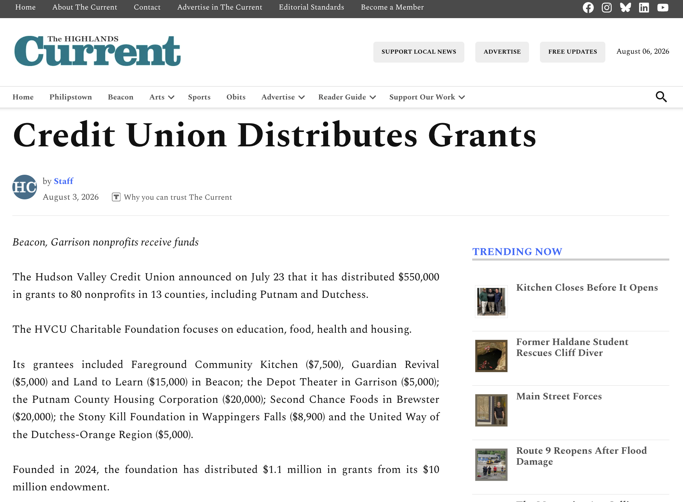Click the header date August 06, 2026
The height and width of the screenshot is (502, 683).
(x=643, y=51)
